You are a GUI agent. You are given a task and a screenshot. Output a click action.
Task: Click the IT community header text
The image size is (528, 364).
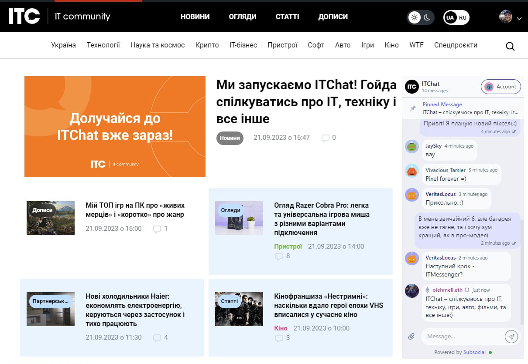click(82, 17)
